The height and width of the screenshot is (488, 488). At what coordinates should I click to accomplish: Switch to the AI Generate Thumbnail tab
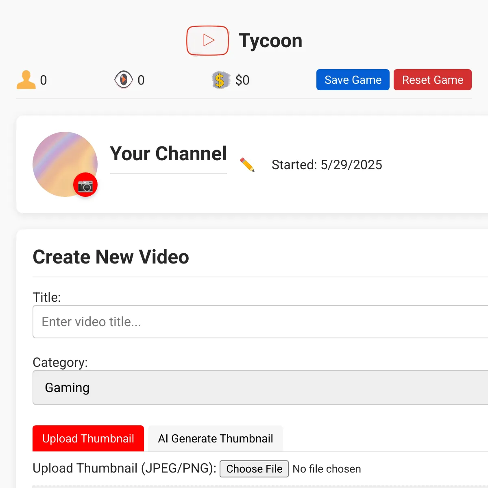(216, 438)
